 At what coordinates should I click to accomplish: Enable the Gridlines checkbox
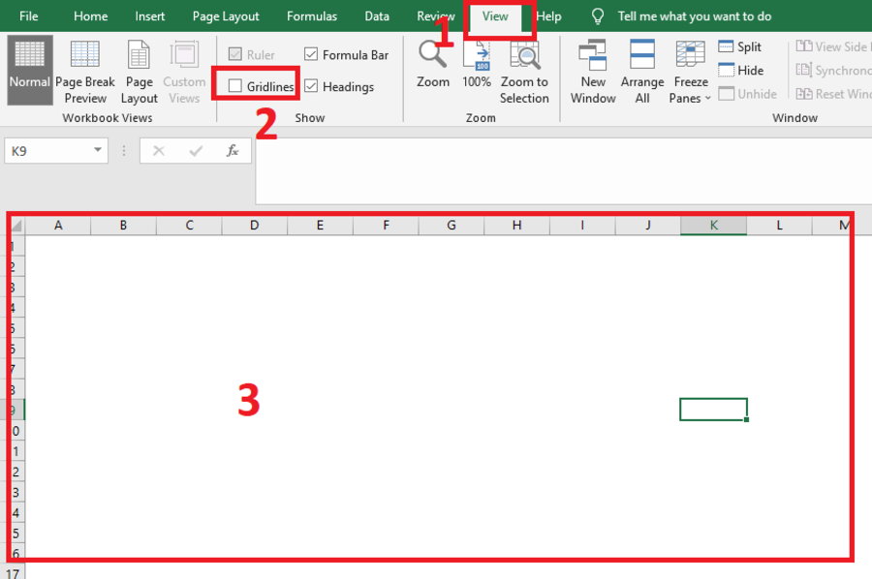coord(235,86)
